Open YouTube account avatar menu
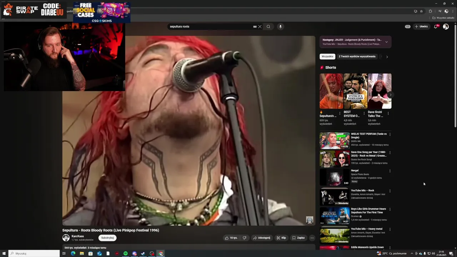The image size is (457, 257). coord(446,26)
